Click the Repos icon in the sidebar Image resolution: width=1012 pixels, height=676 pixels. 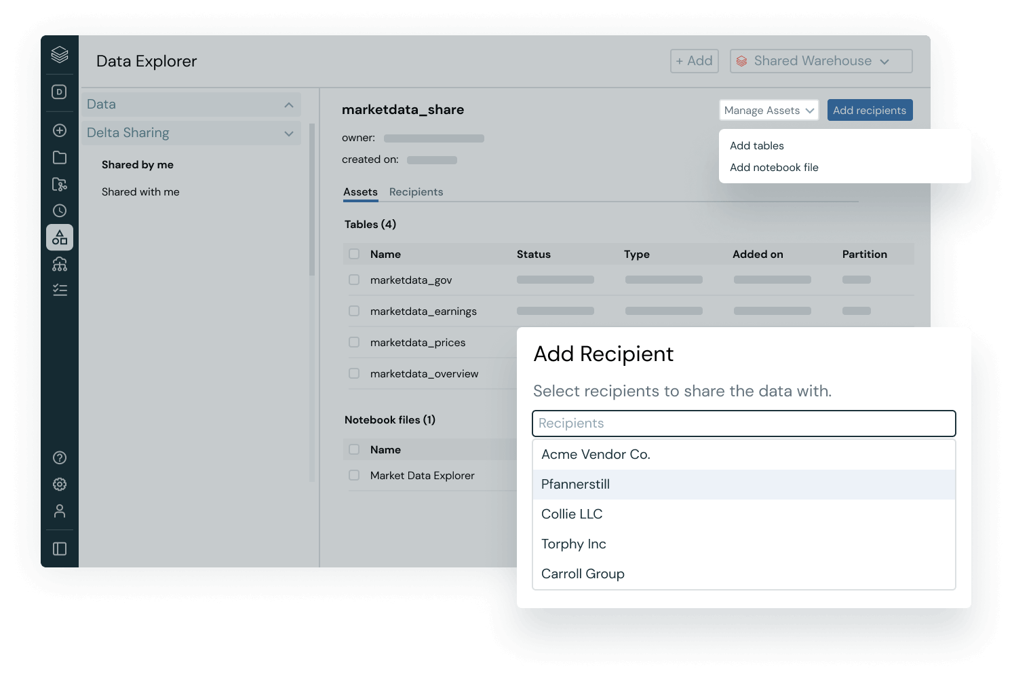pos(59,184)
